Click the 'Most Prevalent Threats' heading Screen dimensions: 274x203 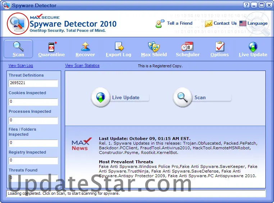(126, 162)
